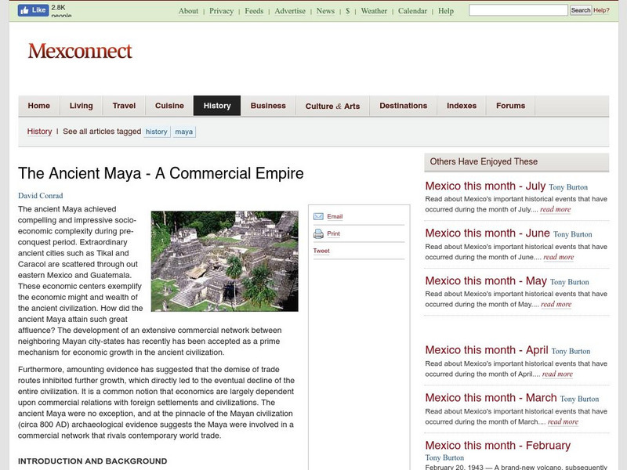The width and height of the screenshot is (627, 470).
Task: Click the Mexconnect logo
Action: click(x=80, y=52)
